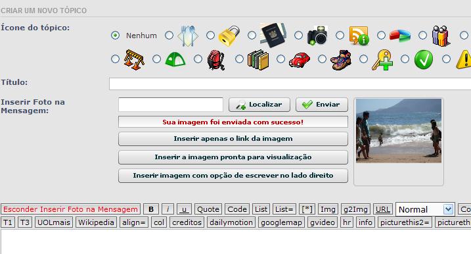Screen dimensions: 471x254
Task: Click the Enviar button
Action: [322, 105]
